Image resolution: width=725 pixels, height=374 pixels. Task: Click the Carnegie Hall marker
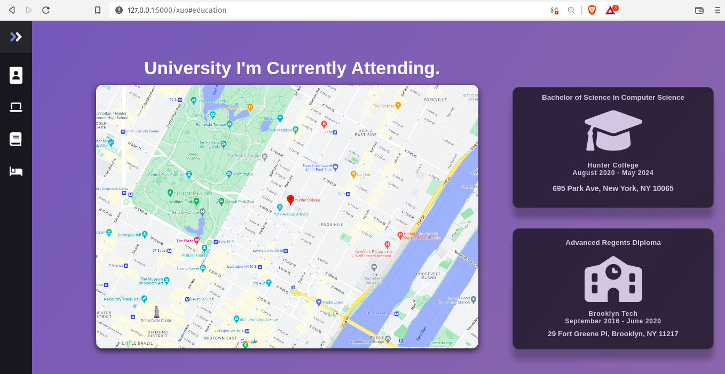(144, 234)
